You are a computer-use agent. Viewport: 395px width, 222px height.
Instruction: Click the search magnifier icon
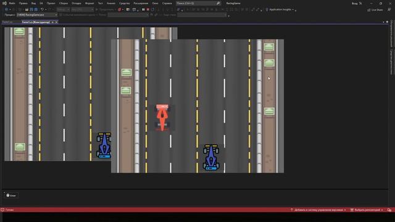[x=218, y=3]
